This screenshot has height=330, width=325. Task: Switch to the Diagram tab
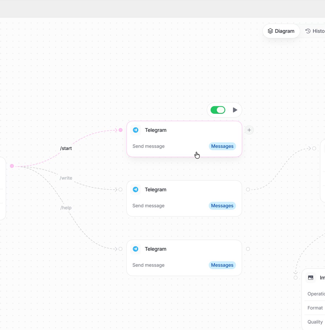coord(281,31)
